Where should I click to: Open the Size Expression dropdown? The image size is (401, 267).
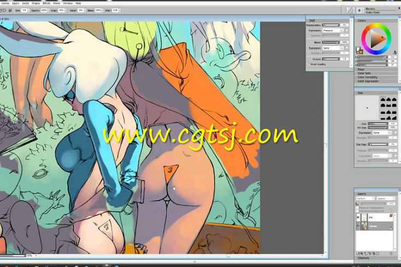[382, 133]
